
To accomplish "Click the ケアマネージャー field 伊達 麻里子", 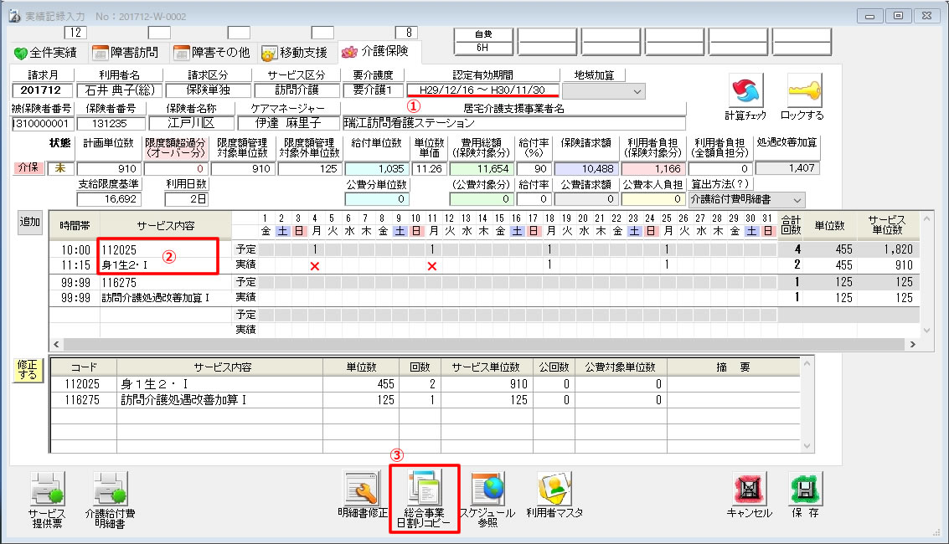I will coord(288,123).
